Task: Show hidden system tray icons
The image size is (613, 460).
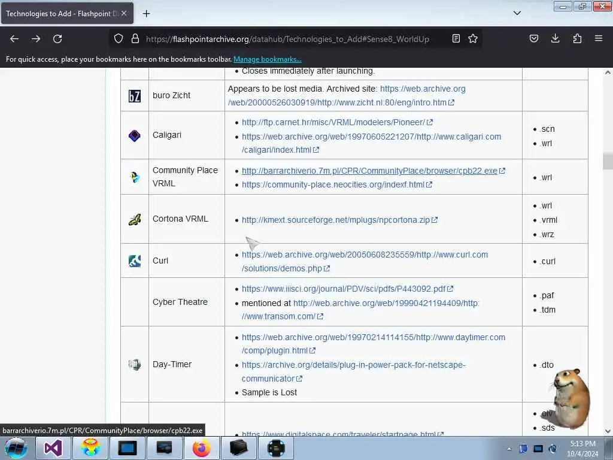Action: (x=509, y=449)
